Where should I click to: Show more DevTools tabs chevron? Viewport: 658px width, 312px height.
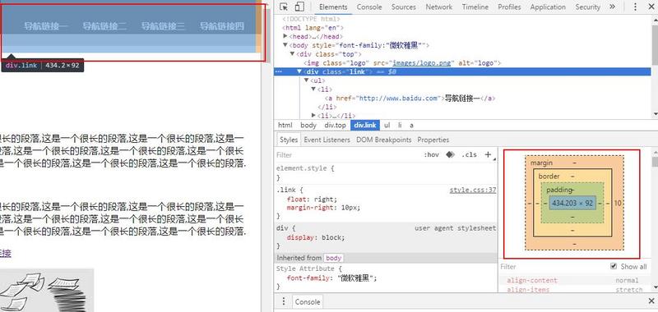(612, 7)
